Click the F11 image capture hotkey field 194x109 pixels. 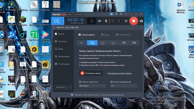(x=124, y=86)
